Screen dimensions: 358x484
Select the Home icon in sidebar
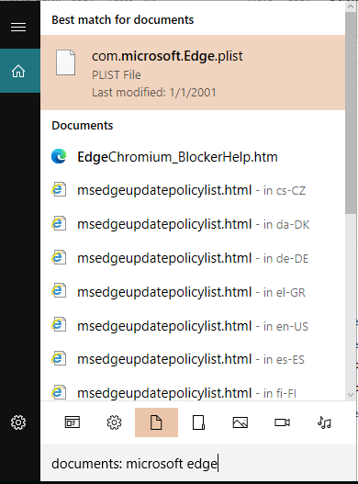pos(18,71)
